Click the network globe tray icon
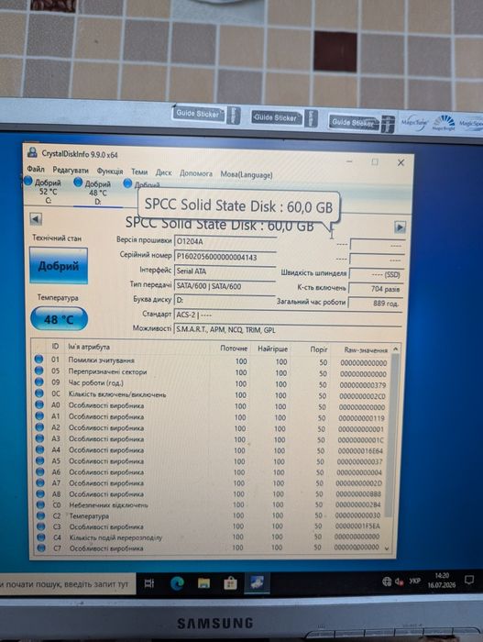 (387, 581)
